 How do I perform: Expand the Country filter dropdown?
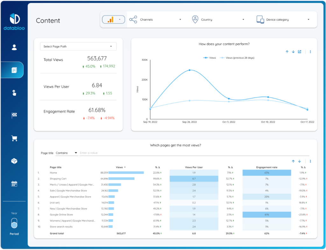pyautogui.click(x=243, y=19)
